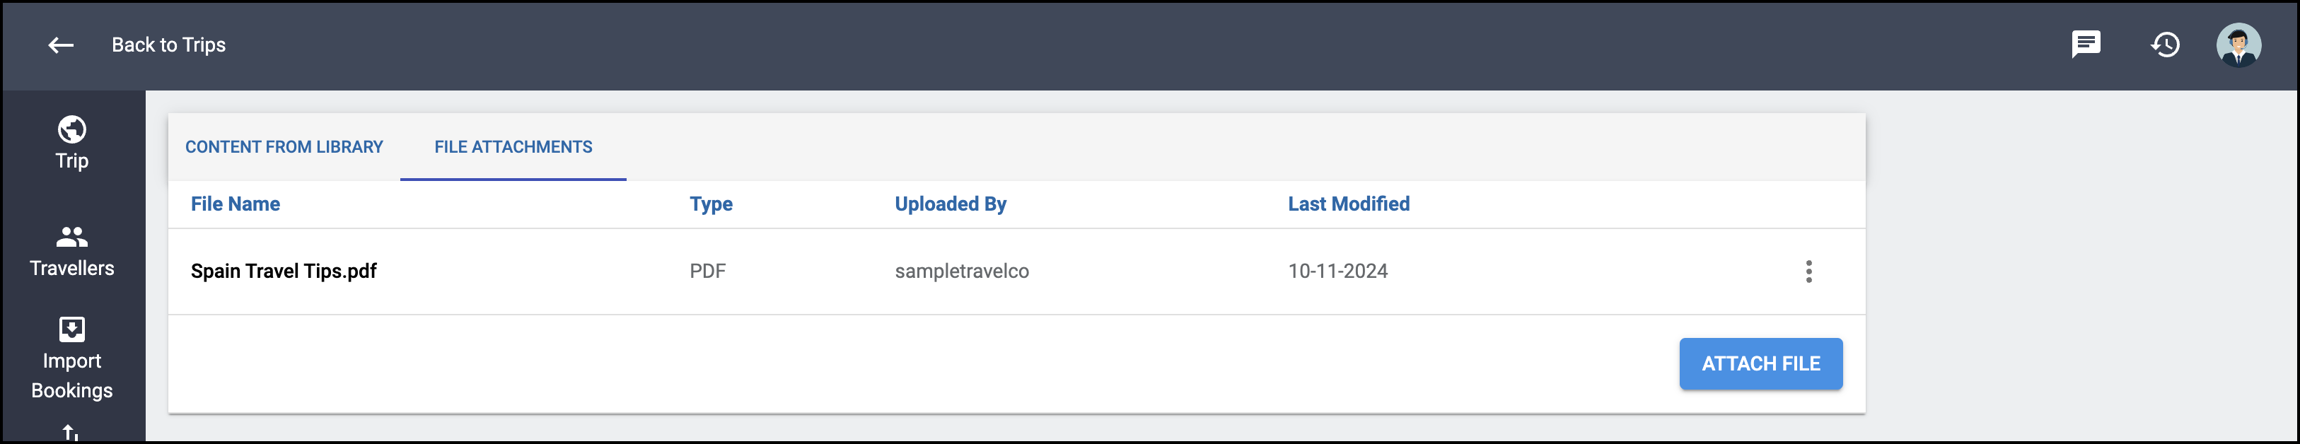The height and width of the screenshot is (444, 2300).
Task: Select the Trip globe icon
Action: coord(72,129)
